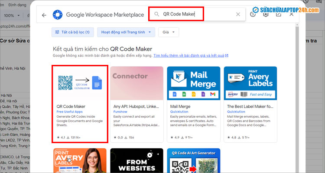Image resolution: width=325 pixels, height=173 pixels.
Task: Open The Best Label Maker Avery card
Action: [x=250, y=104]
